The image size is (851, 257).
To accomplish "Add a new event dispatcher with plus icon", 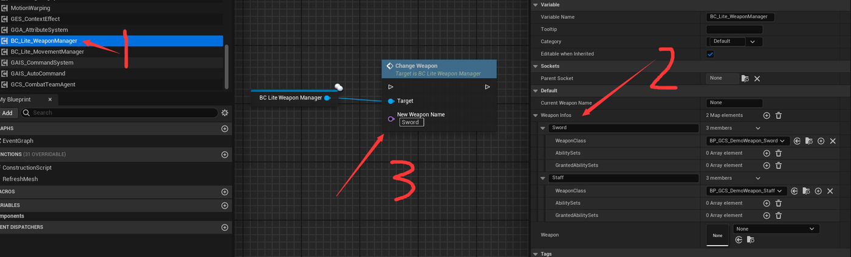I will coord(225,227).
